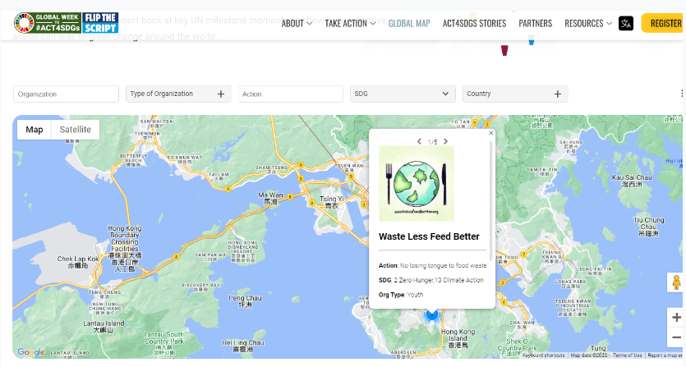The height and width of the screenshot is (367, 686).
Task: Open Street View pegman on map
Action: (x=676, y=282)
